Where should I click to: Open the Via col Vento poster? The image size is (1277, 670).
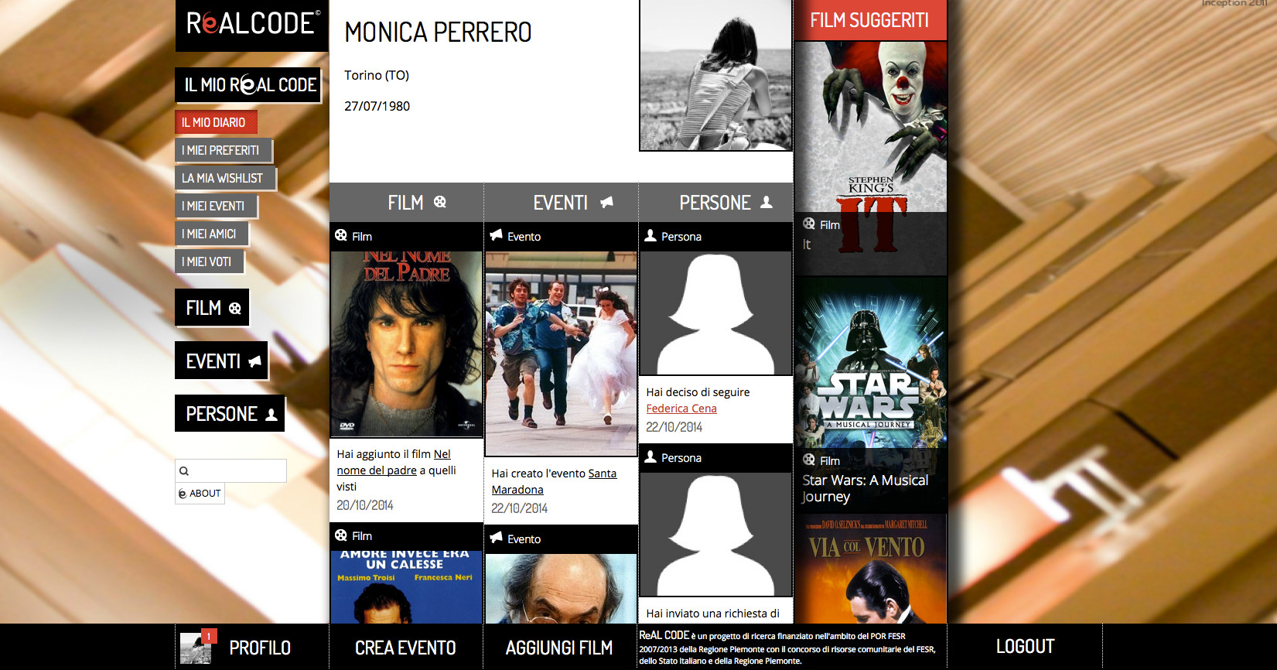click(x=871, y=569)
